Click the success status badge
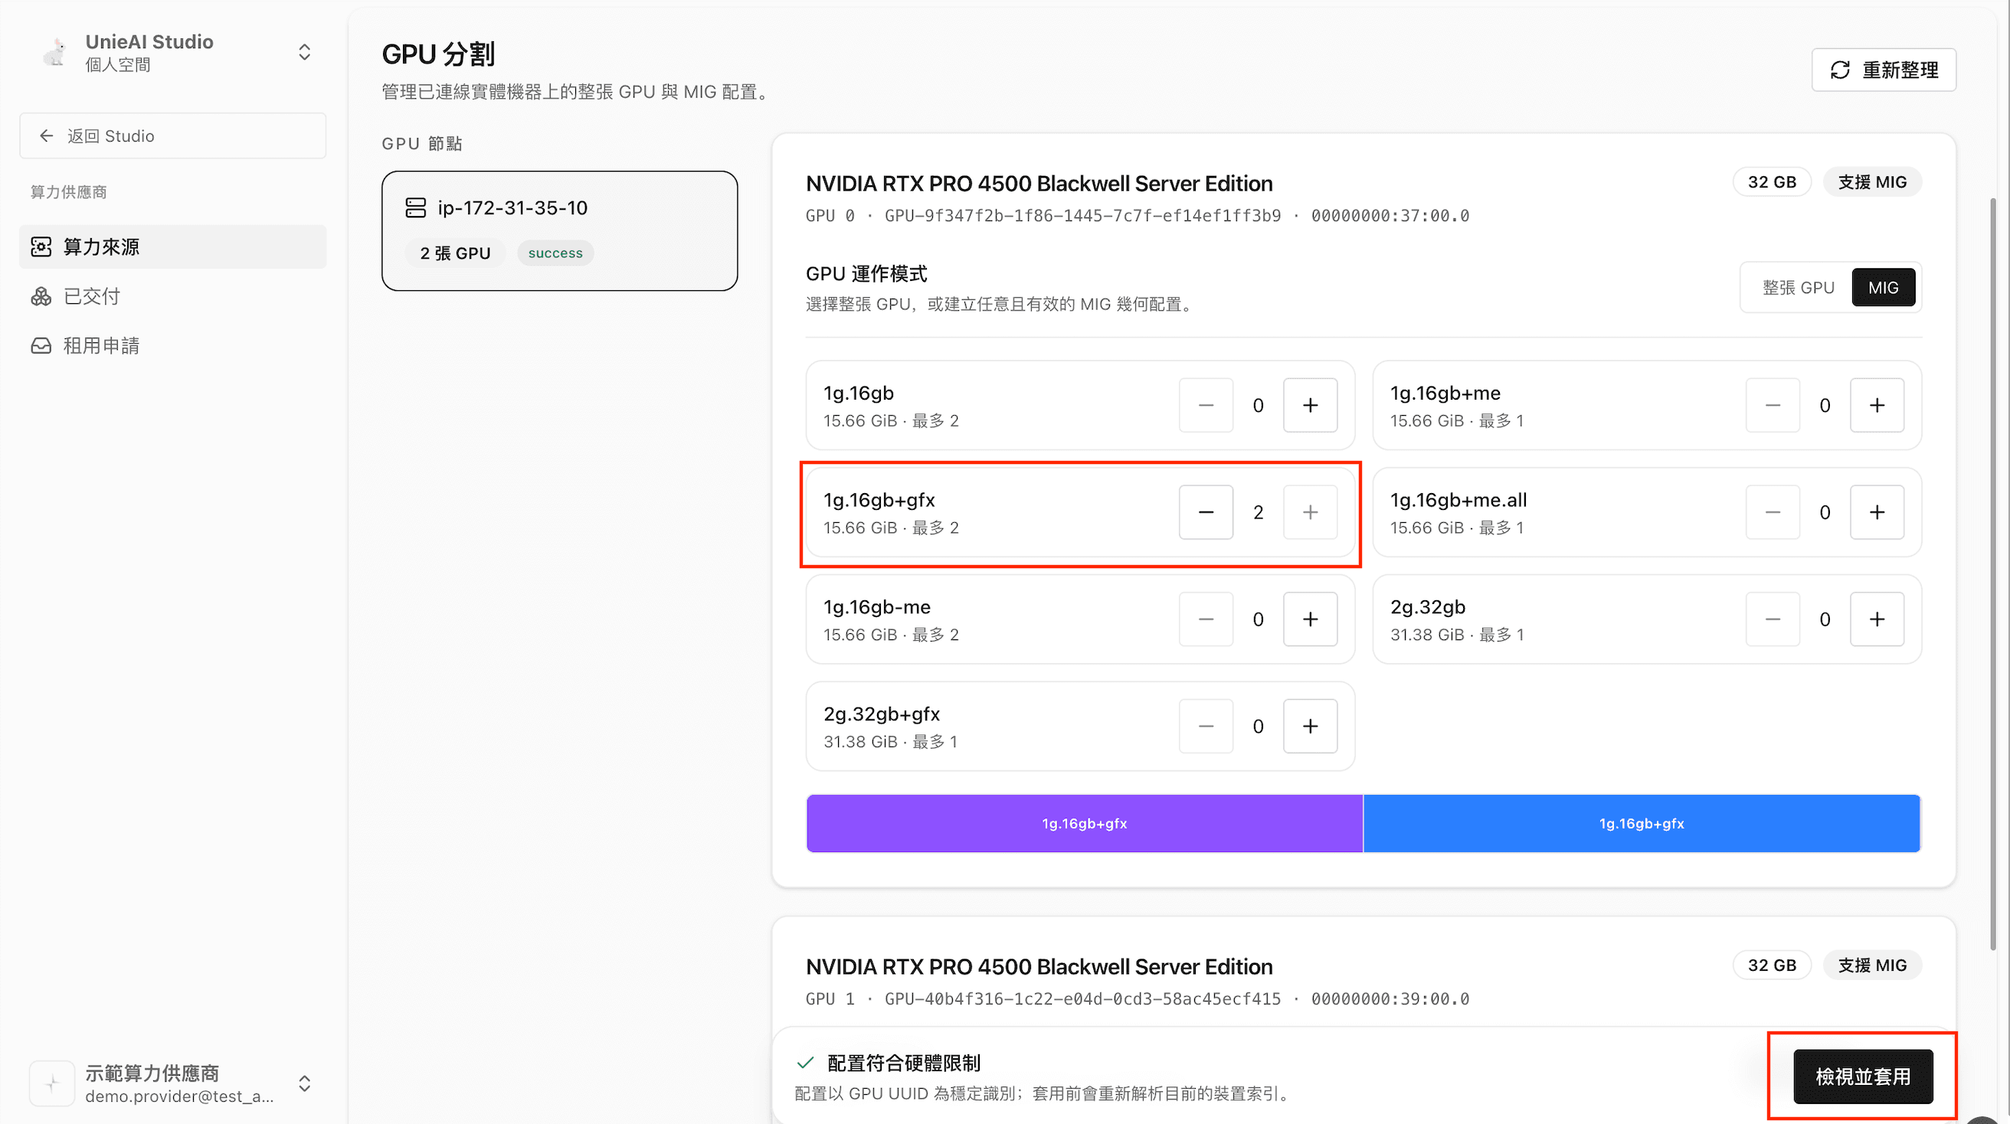Screen dimensions: 2010x1124 555,253
